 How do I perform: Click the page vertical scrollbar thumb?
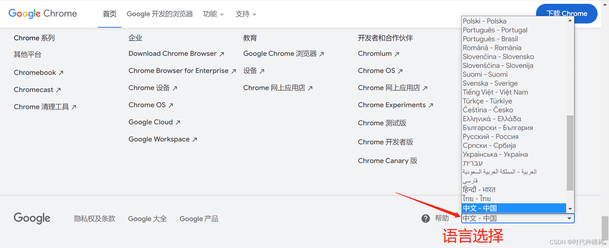pos(605,229)
